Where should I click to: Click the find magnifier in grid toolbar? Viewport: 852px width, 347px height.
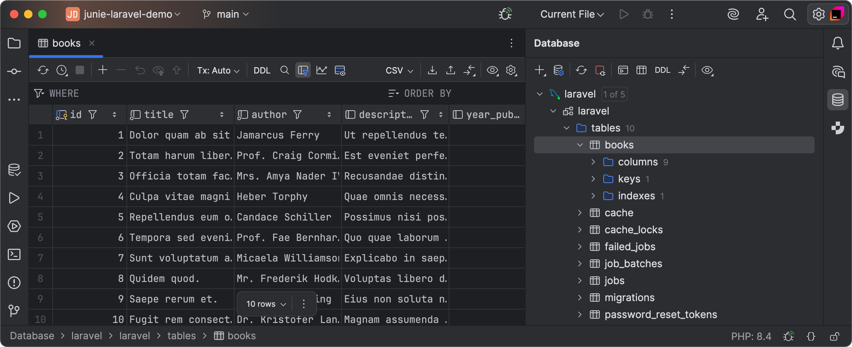(x=284, y=70)
